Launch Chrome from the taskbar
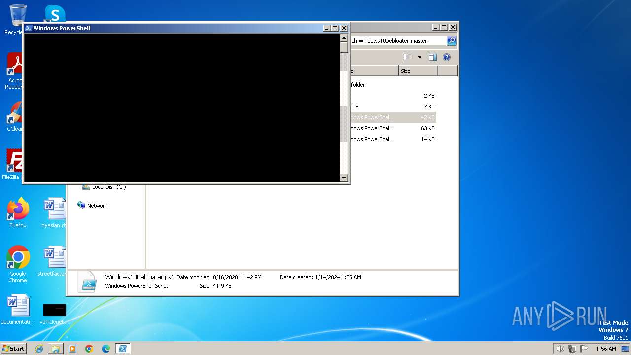This screenshot has height=355, width=631. 89,349
